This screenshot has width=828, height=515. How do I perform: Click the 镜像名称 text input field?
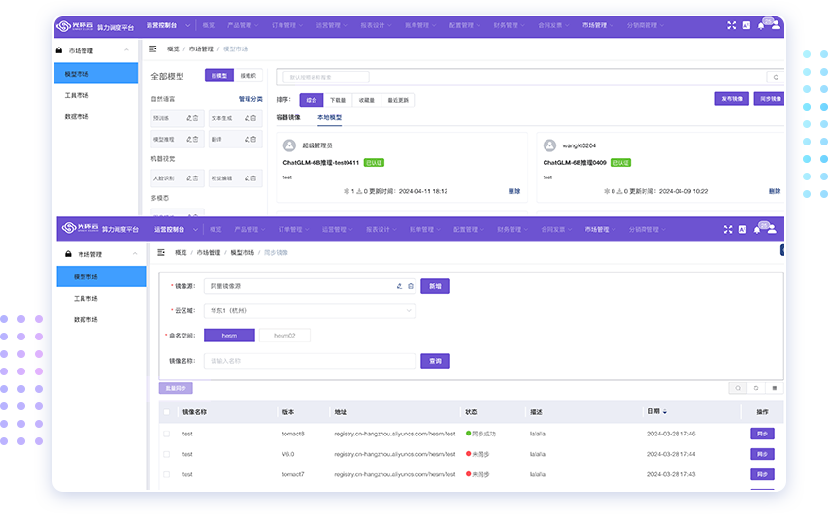[x=309, y=361]
